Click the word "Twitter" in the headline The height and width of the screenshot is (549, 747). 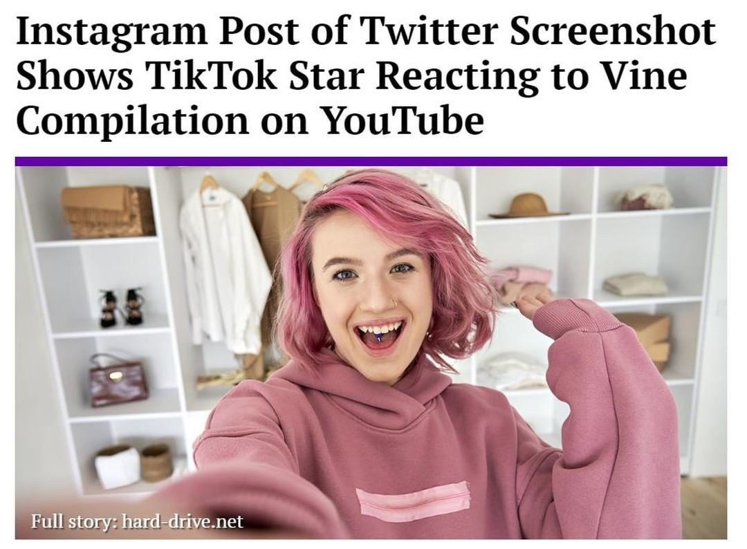pyautogui.click(x=428, y=32)
